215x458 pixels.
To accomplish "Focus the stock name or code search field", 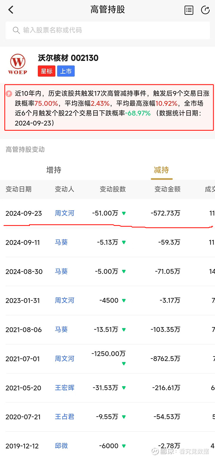I will (107, 30).
